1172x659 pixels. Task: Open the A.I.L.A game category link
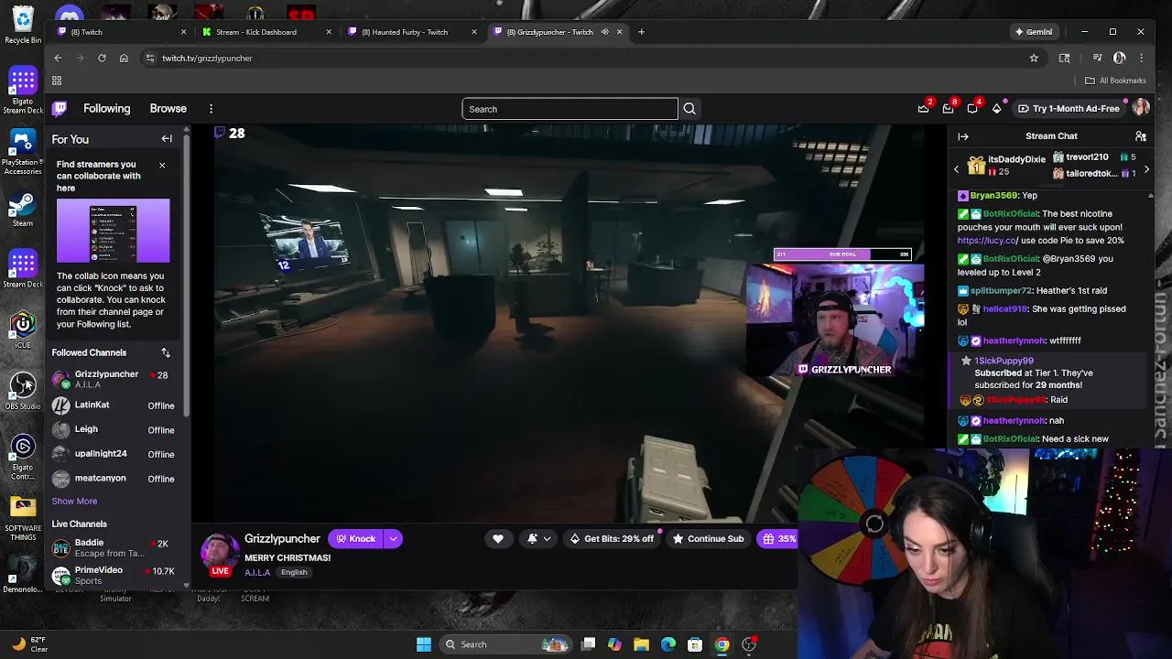[x=257, y=573]
